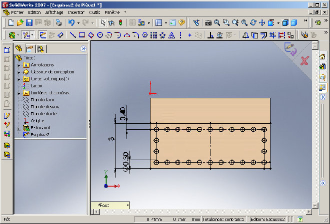Open sketch tools flyout dropdown arrow
The image size is (330, 224).
pyautogui.click(x=32, y=35)
